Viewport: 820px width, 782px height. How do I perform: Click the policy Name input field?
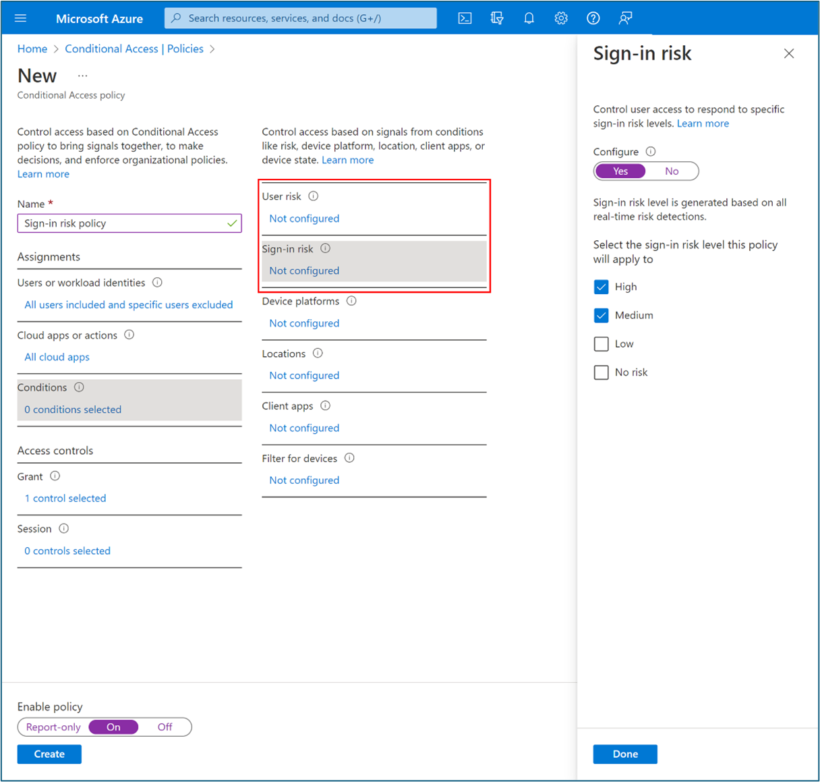click(129, 223)
